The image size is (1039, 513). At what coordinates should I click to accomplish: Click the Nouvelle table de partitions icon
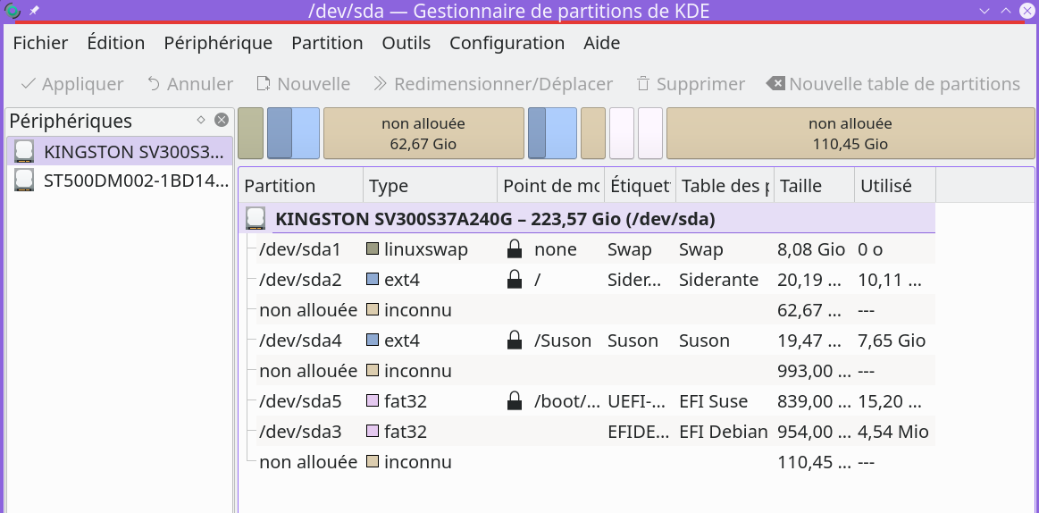775,84
